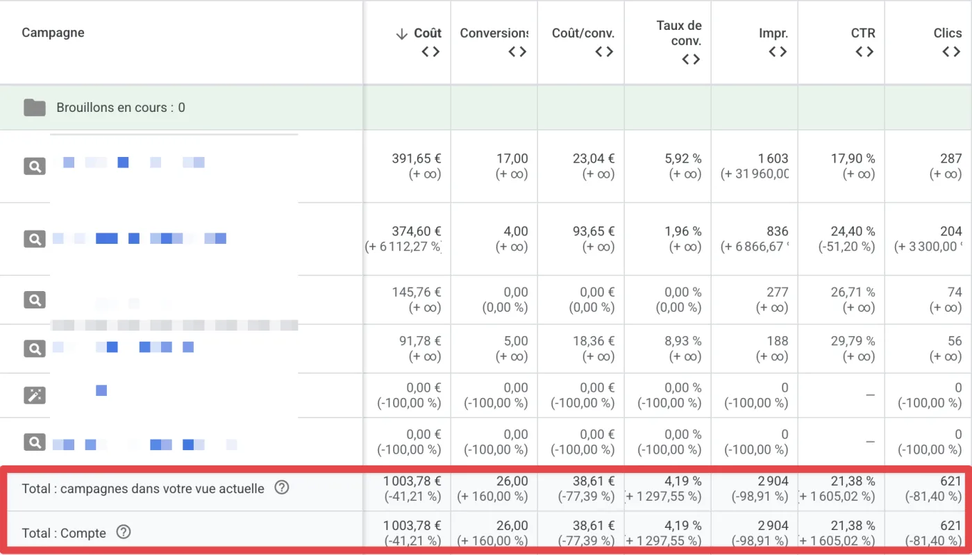Click the search campaign icon in the 91,78 € row

pyautogui.click(x=34, y=349)
